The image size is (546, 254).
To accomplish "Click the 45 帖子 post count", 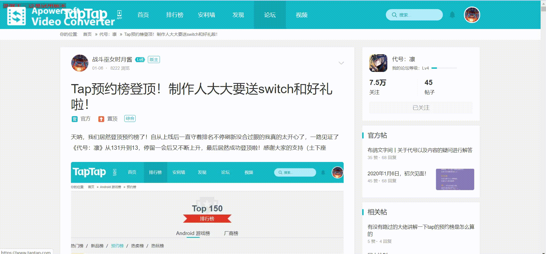I will [x=429, y=87].
